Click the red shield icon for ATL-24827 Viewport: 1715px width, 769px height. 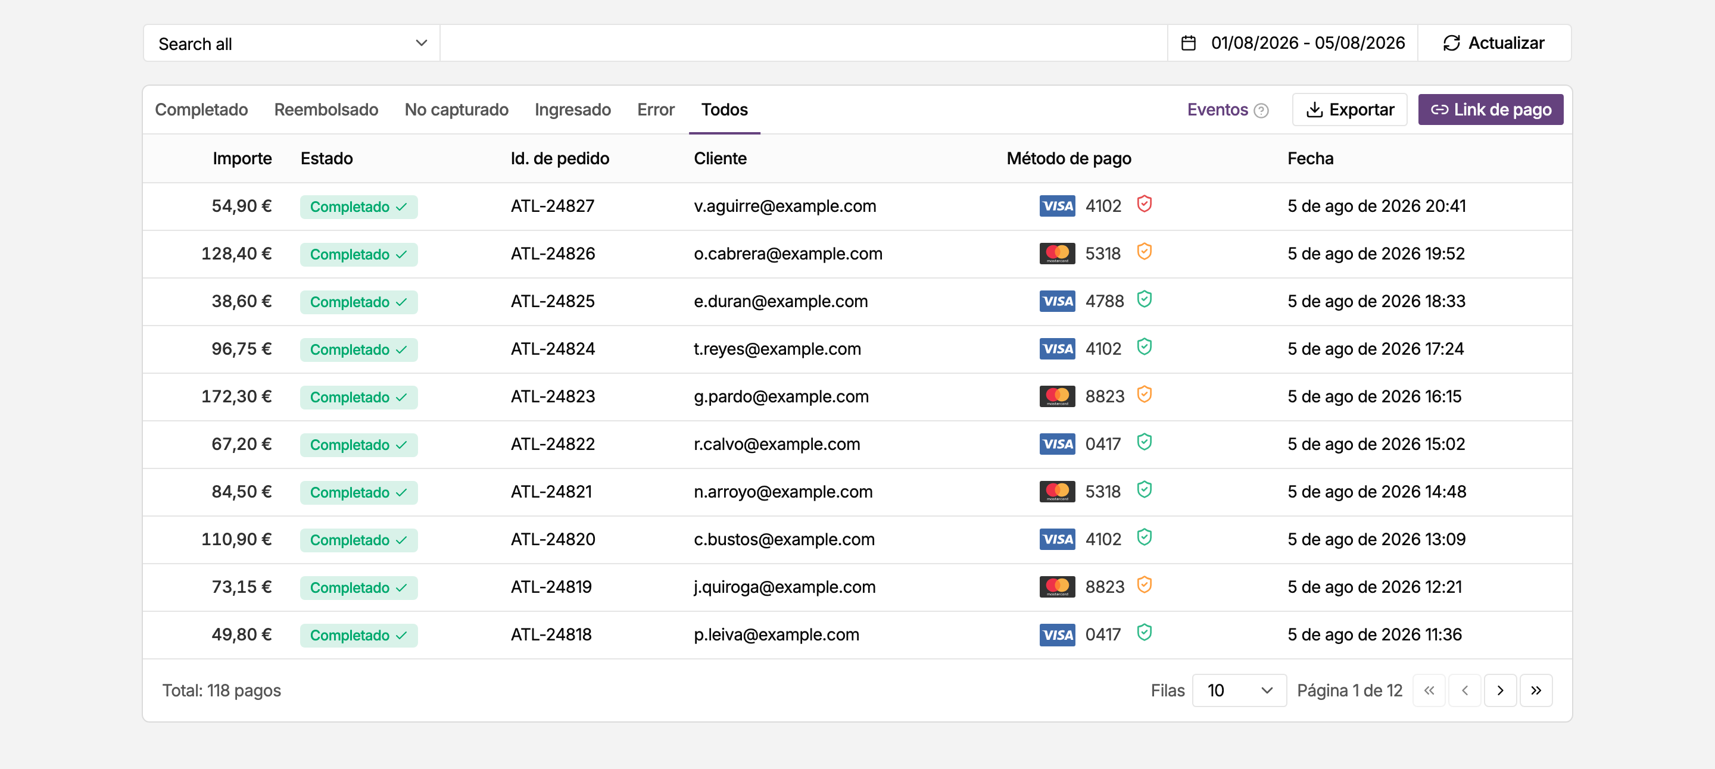(1144, 204)
